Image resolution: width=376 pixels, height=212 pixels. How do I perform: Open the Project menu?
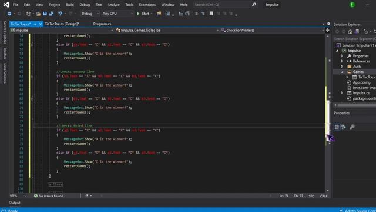tap(54, 5)
